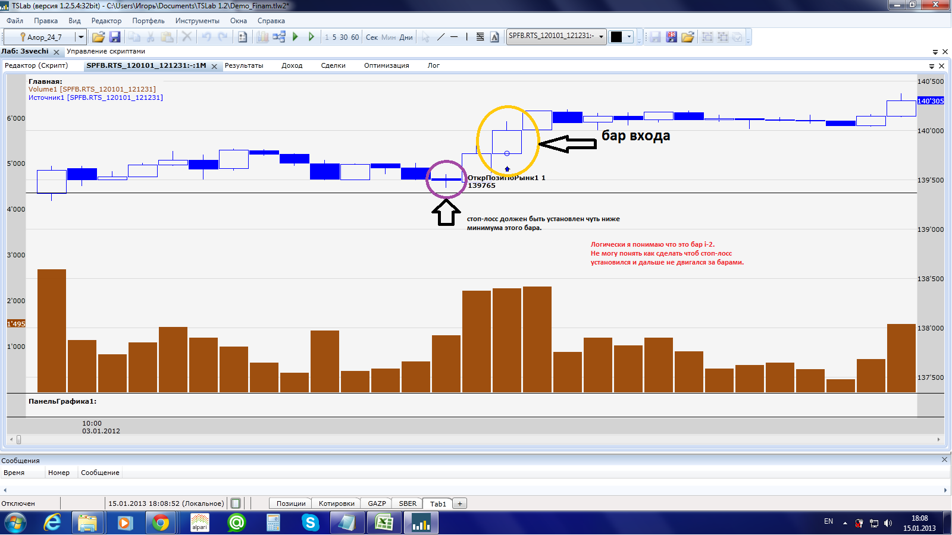Switch to the Оптимизация tab
This screenshot has width=952, height=535.
(387, 65)
